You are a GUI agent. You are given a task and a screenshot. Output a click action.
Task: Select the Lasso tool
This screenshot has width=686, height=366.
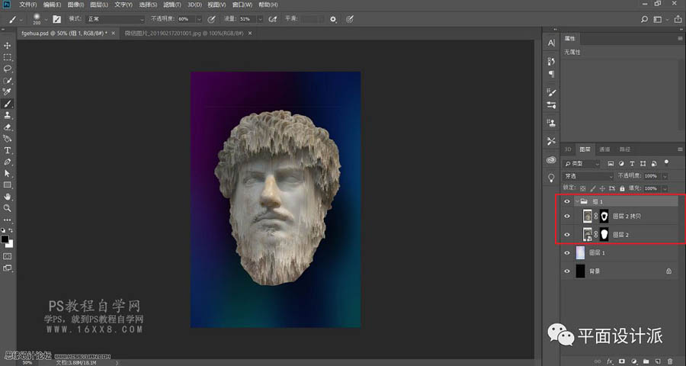point(8,69)
